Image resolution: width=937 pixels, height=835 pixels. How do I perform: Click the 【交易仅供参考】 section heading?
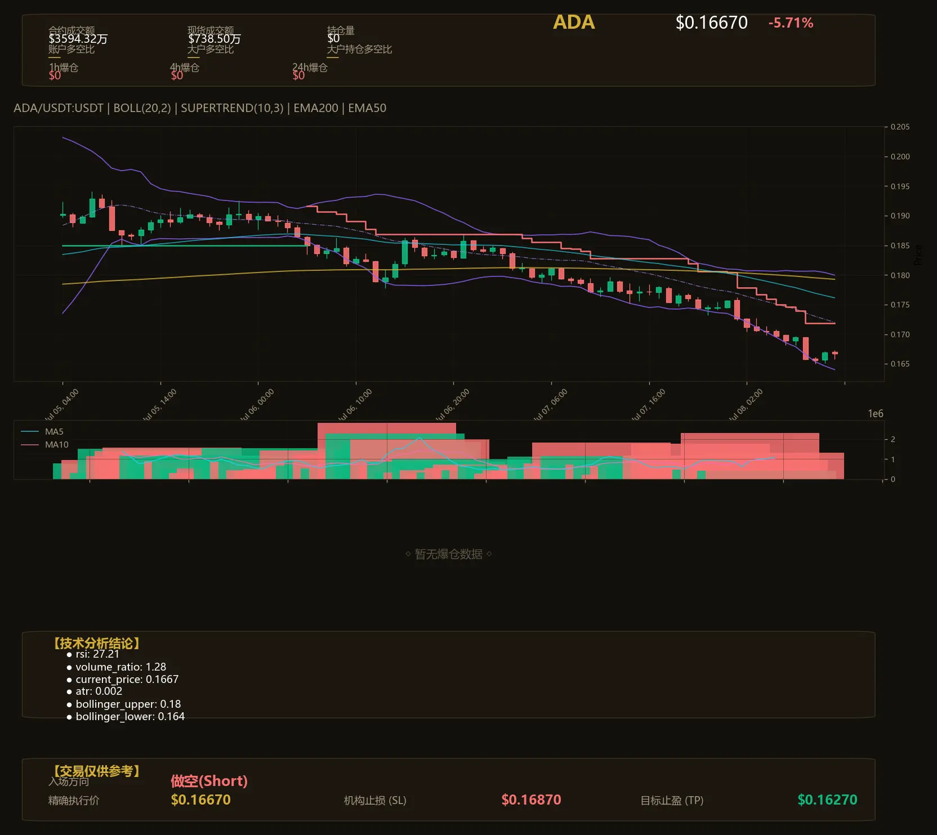[96, 771]
